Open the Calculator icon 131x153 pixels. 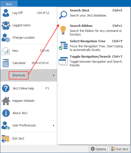(6, 63)
